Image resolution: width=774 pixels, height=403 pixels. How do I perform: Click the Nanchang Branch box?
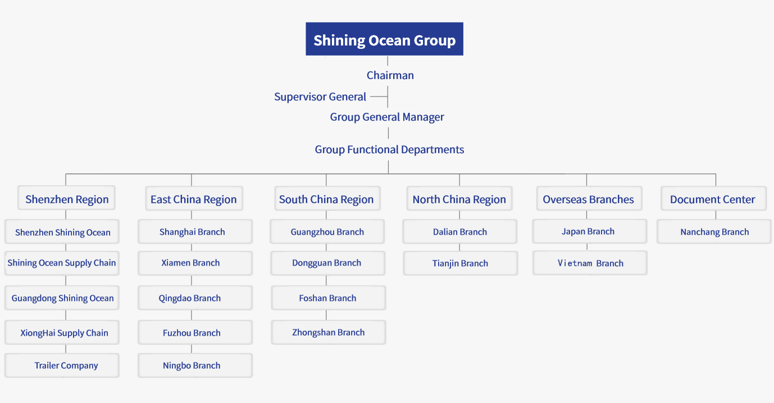coord(714,232)
